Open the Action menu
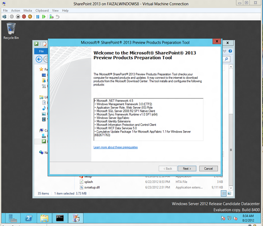Viewport: 263px width, 226px height. point(15,10)
